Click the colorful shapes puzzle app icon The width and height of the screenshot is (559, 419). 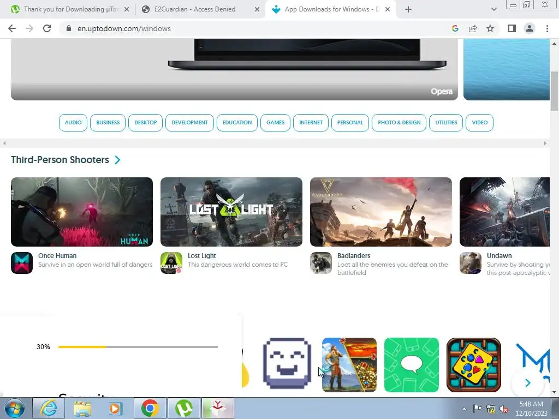point(474,365)
